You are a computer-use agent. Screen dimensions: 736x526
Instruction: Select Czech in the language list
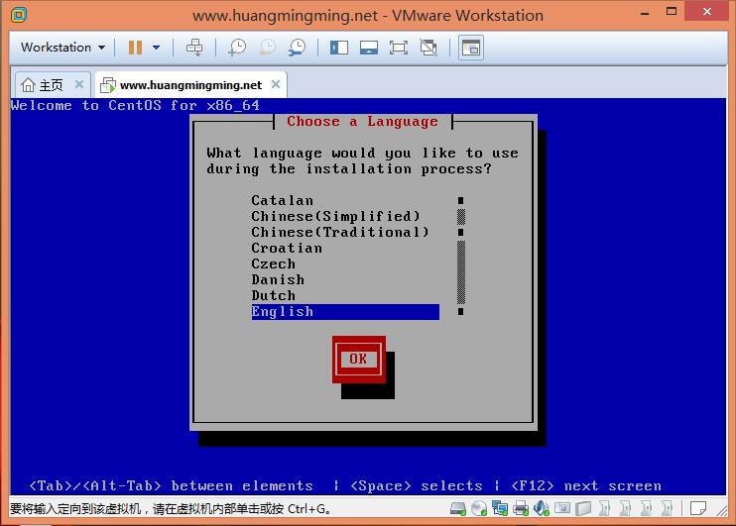345,263
